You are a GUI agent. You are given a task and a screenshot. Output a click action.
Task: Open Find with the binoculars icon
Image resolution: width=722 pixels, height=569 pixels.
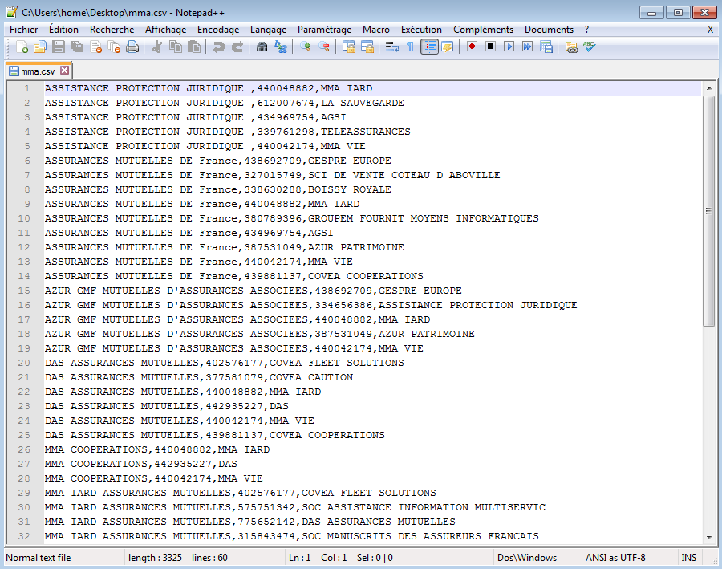click(x=262, y=47)
